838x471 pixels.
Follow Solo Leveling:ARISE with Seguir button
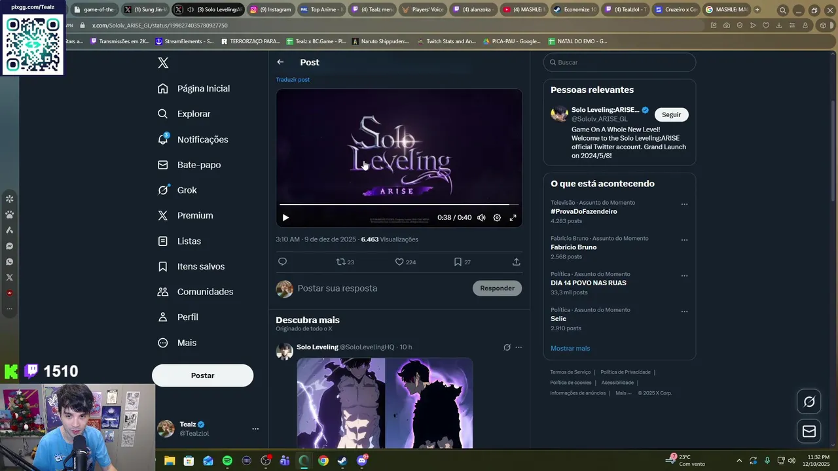click(x=671, y=114)
